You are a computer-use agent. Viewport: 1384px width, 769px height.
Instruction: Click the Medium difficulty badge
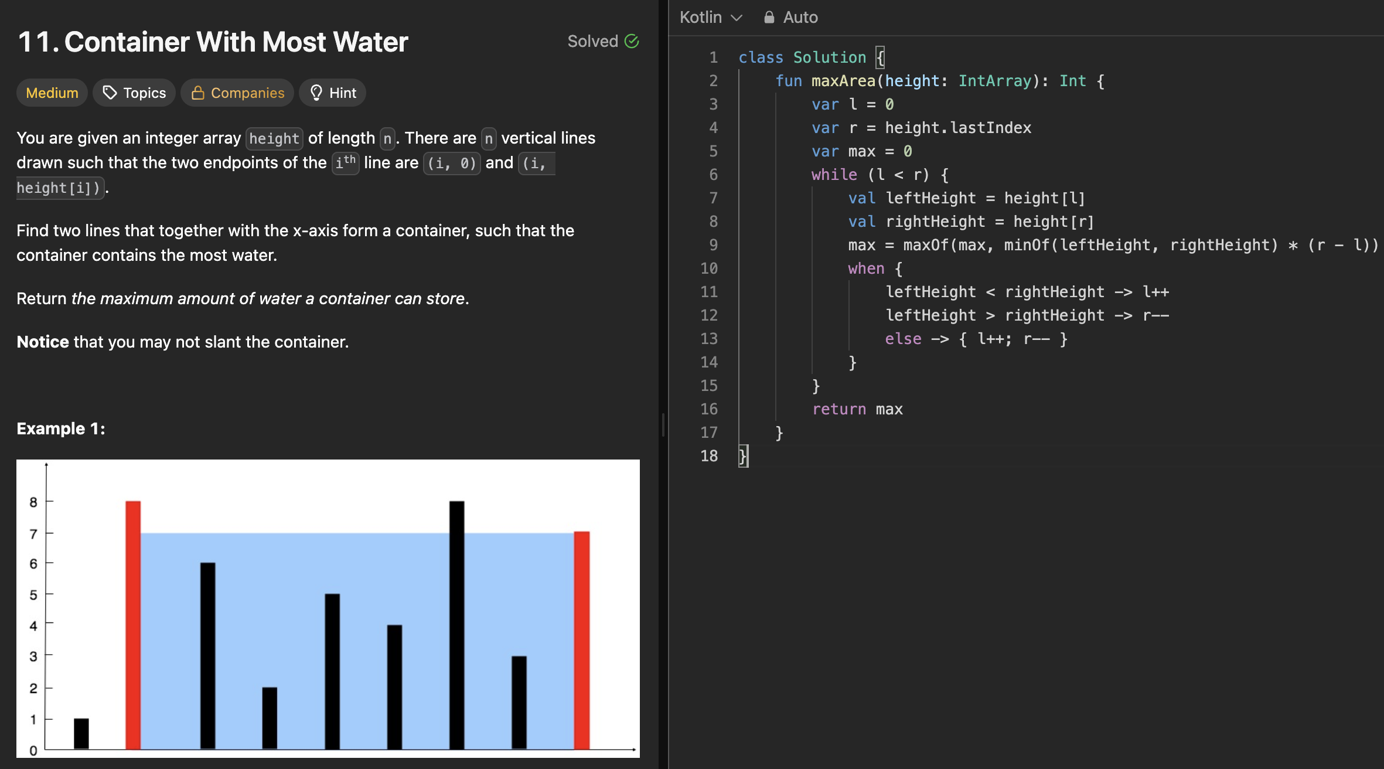[52, 93]
